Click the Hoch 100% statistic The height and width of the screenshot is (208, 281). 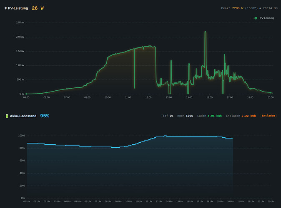[185, 116]
